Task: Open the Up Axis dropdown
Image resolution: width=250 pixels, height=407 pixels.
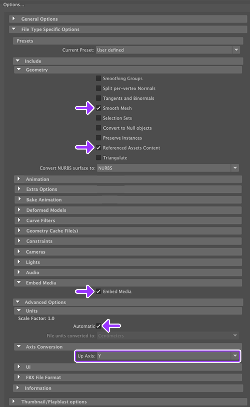Action: tap(168, 356)
